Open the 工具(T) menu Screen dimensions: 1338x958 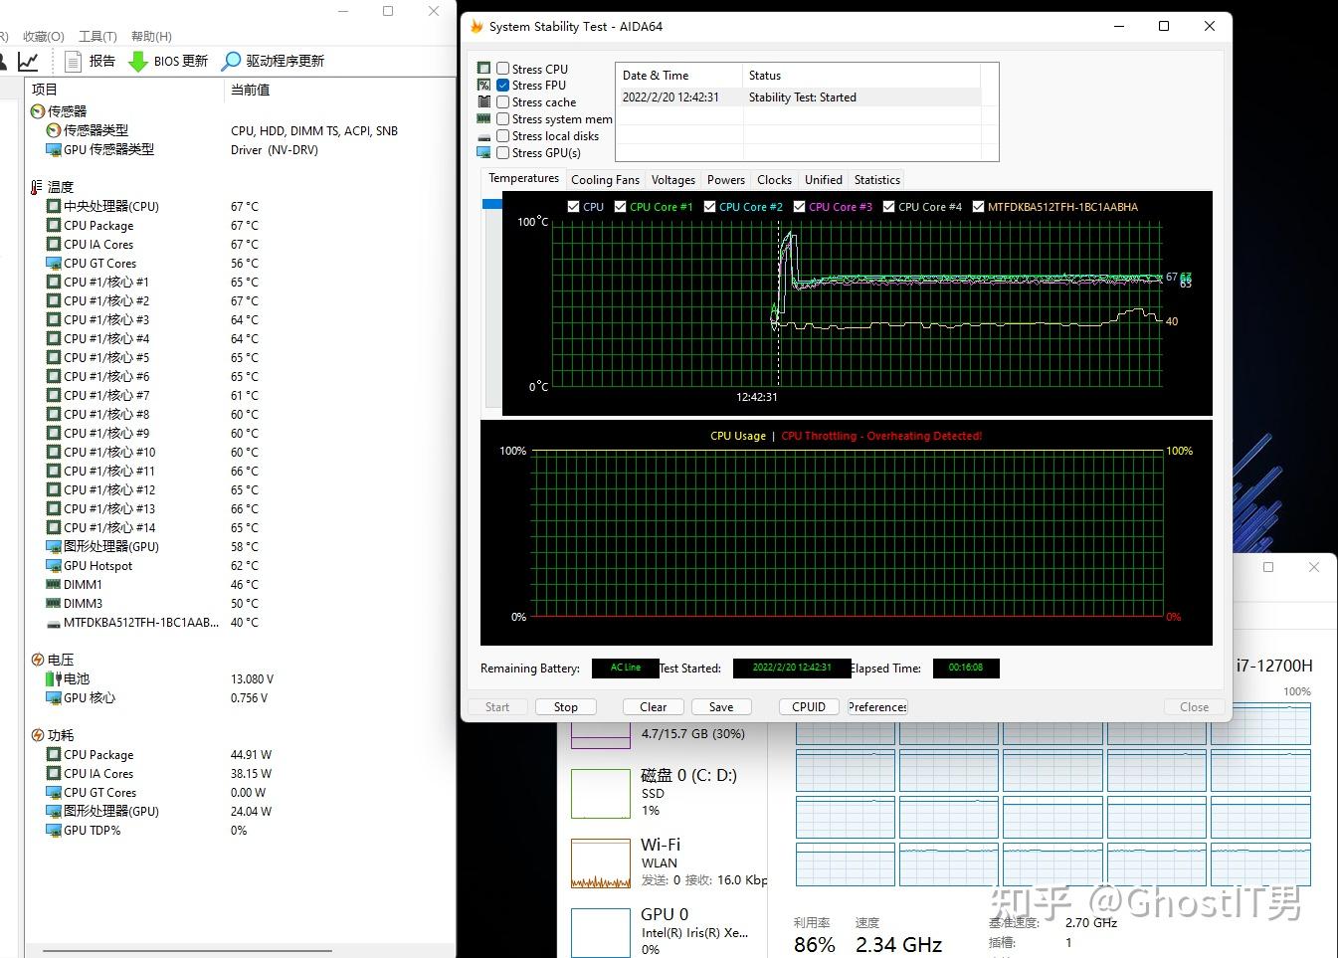pos(97,36)
